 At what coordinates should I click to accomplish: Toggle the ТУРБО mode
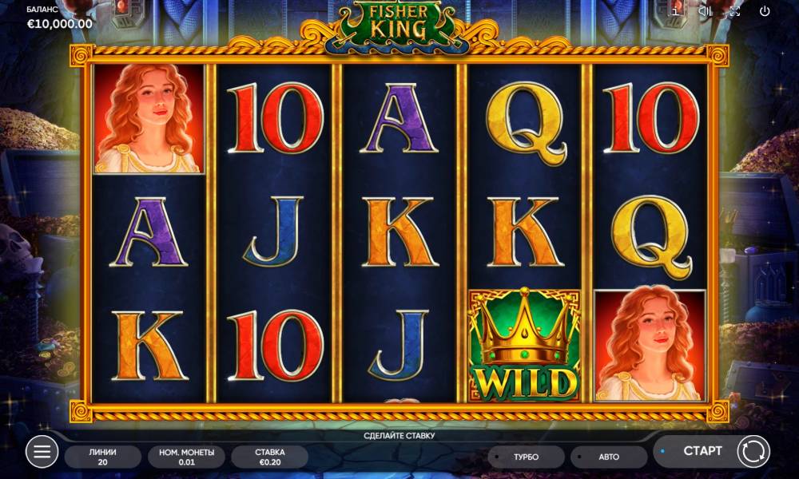pyautogui.click(x=526, y=457)
